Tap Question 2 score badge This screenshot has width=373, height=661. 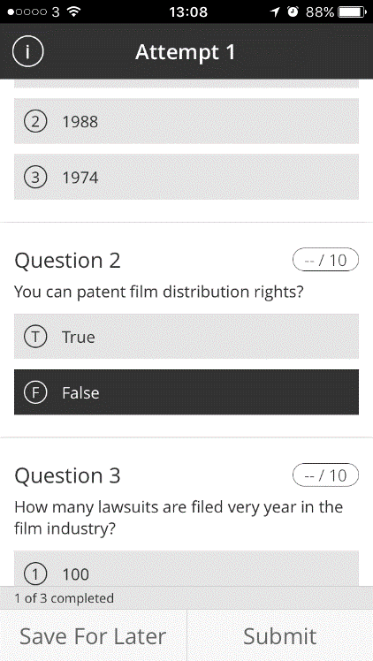click(x=325, y=260)
